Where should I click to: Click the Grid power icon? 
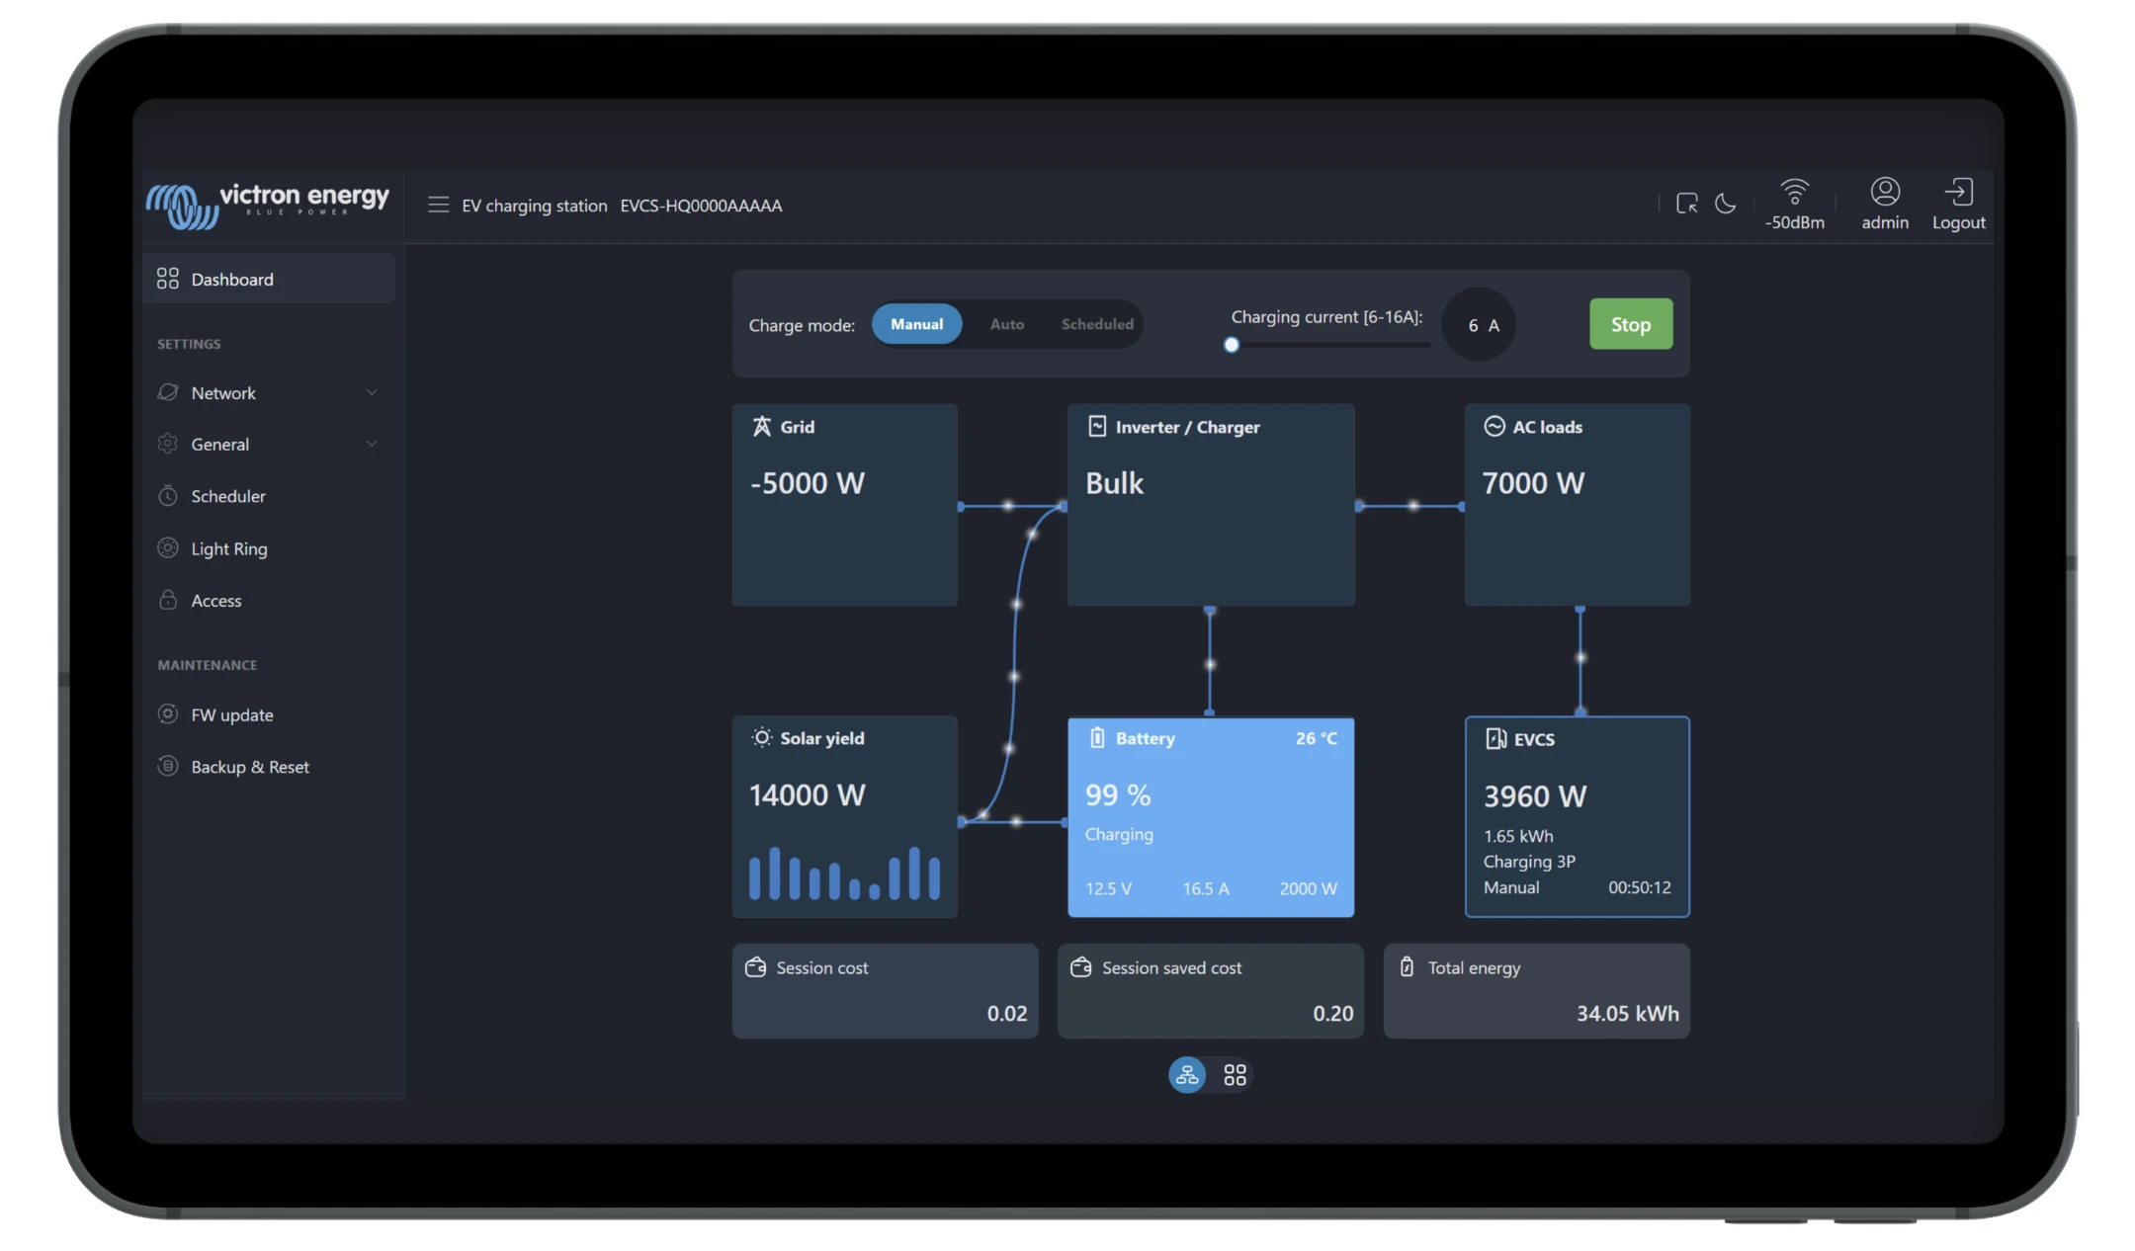759,428
